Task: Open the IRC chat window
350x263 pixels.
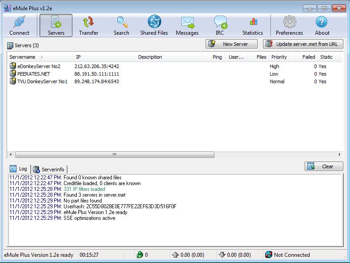Action: [x=220, y=25]
